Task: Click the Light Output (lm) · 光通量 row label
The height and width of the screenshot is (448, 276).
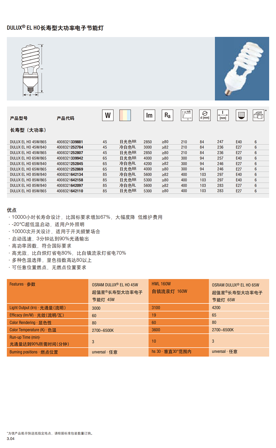Action: click(x=38, y=308)
